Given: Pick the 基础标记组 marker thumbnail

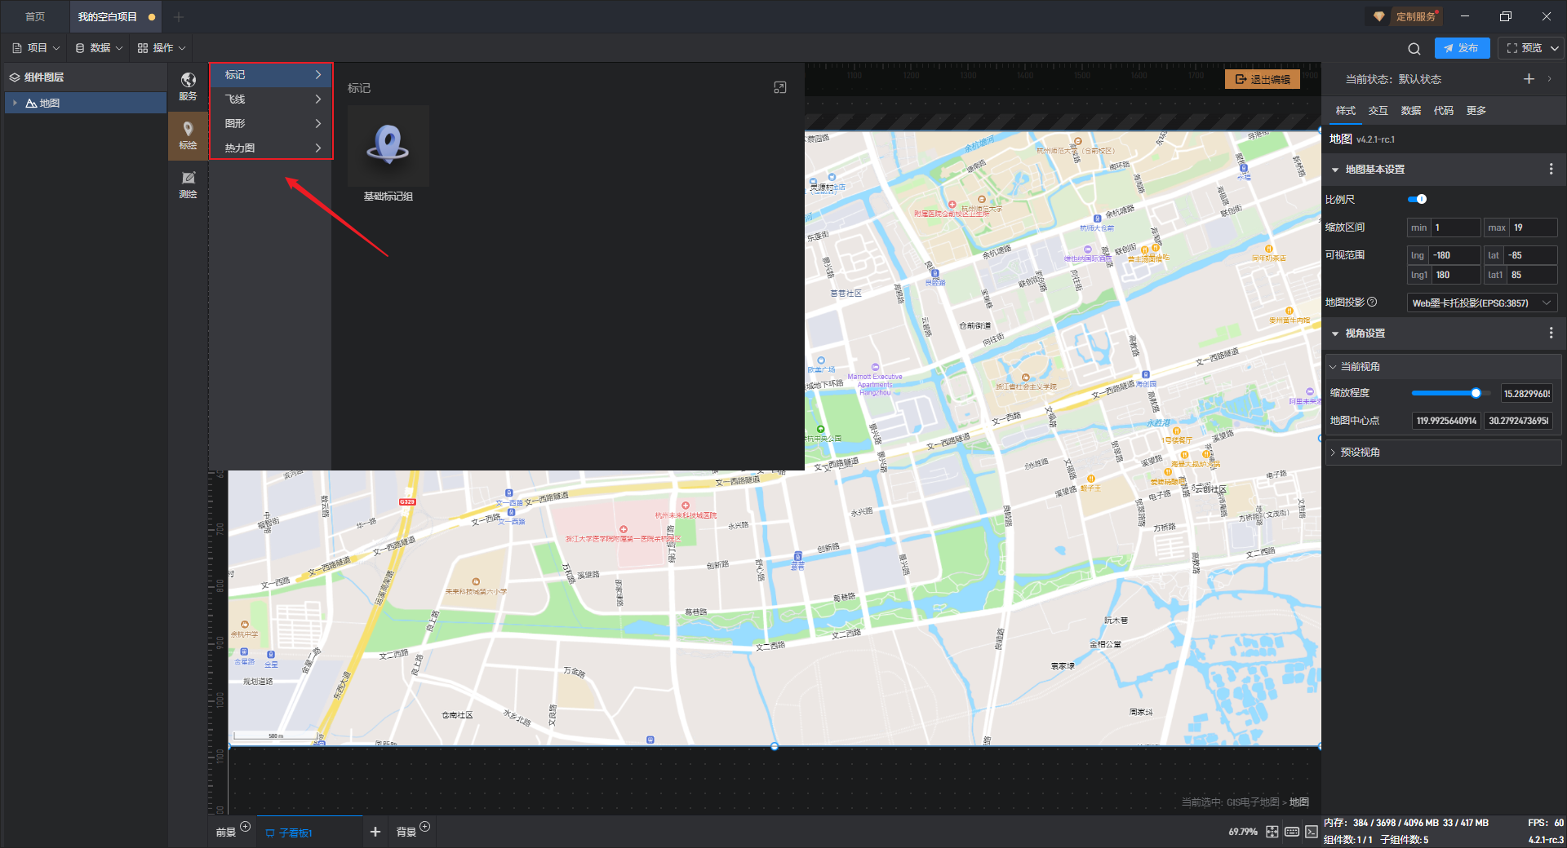Looking at the screenshot, I should click(x=388, y=147).
